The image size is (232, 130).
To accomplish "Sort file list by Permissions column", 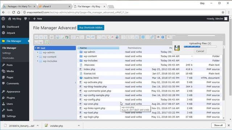I will click(x=134, y=48).
